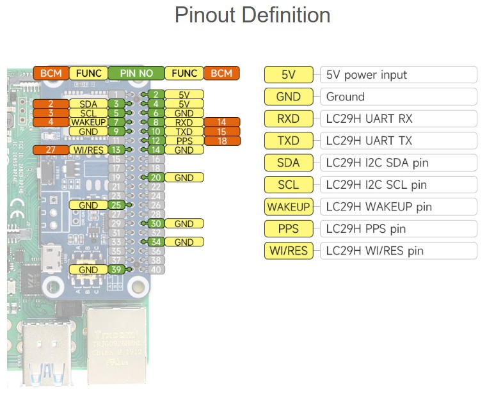Click the WI/RES legend key box
The height and width of the screenshot is (405, 503).
(289, 251)
